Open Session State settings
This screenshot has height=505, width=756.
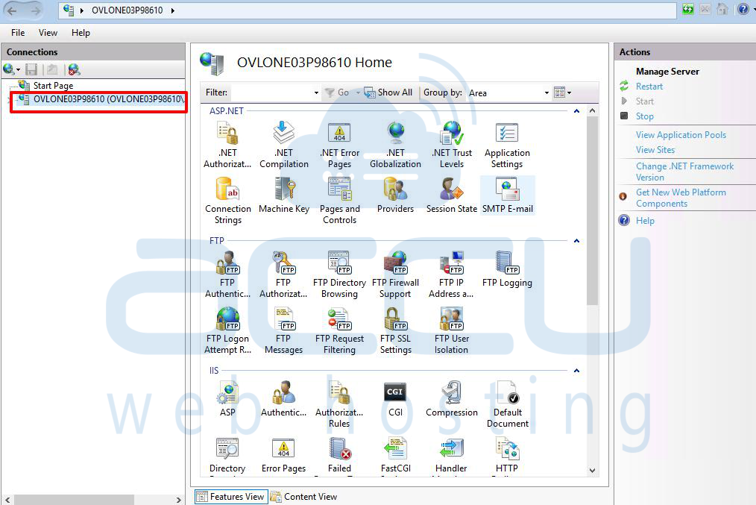(x=451, y=194)
